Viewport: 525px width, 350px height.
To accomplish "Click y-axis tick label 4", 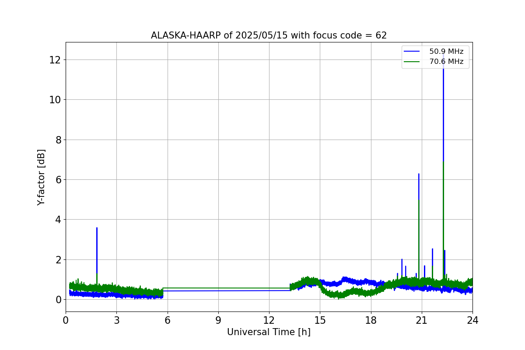I will click(58, 220).
